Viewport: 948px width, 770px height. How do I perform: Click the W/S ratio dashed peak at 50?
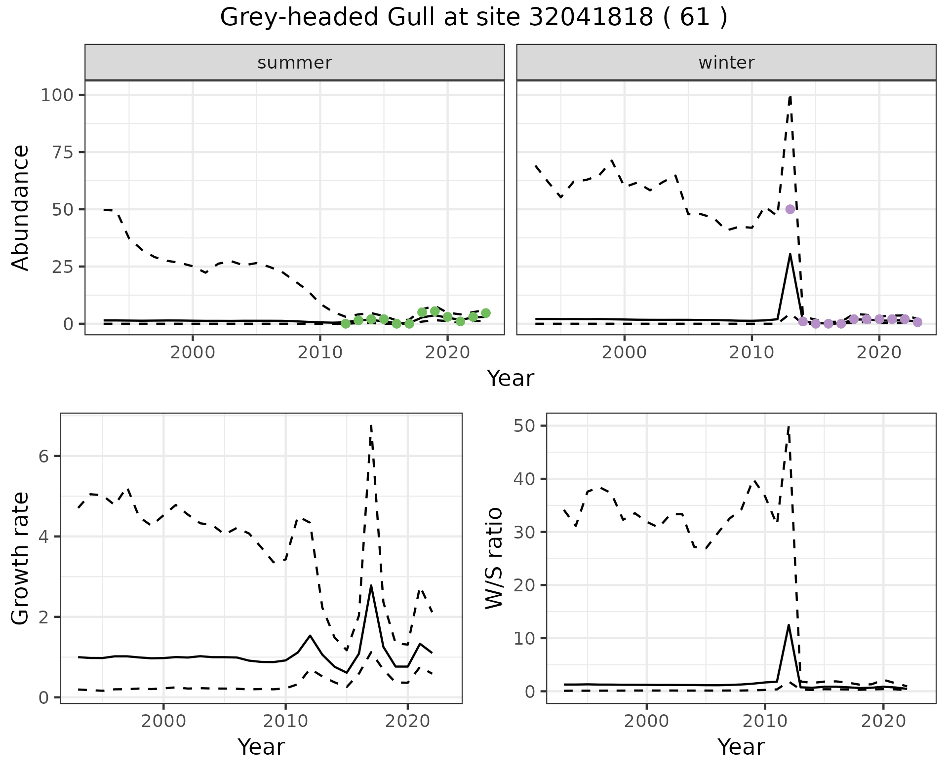click(x=789, y=426)
